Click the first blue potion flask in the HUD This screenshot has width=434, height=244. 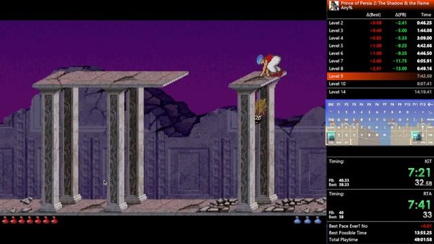pyautogui.click(x=297, y=220)
